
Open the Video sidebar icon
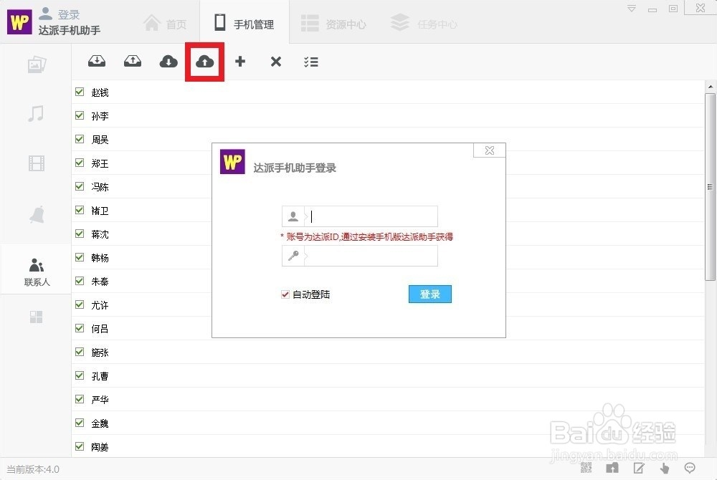coord(36,163)
